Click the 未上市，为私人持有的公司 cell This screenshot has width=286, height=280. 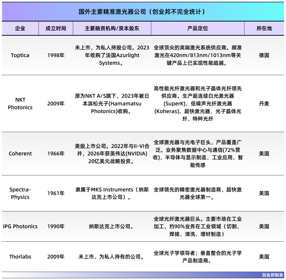click(111, 257)
